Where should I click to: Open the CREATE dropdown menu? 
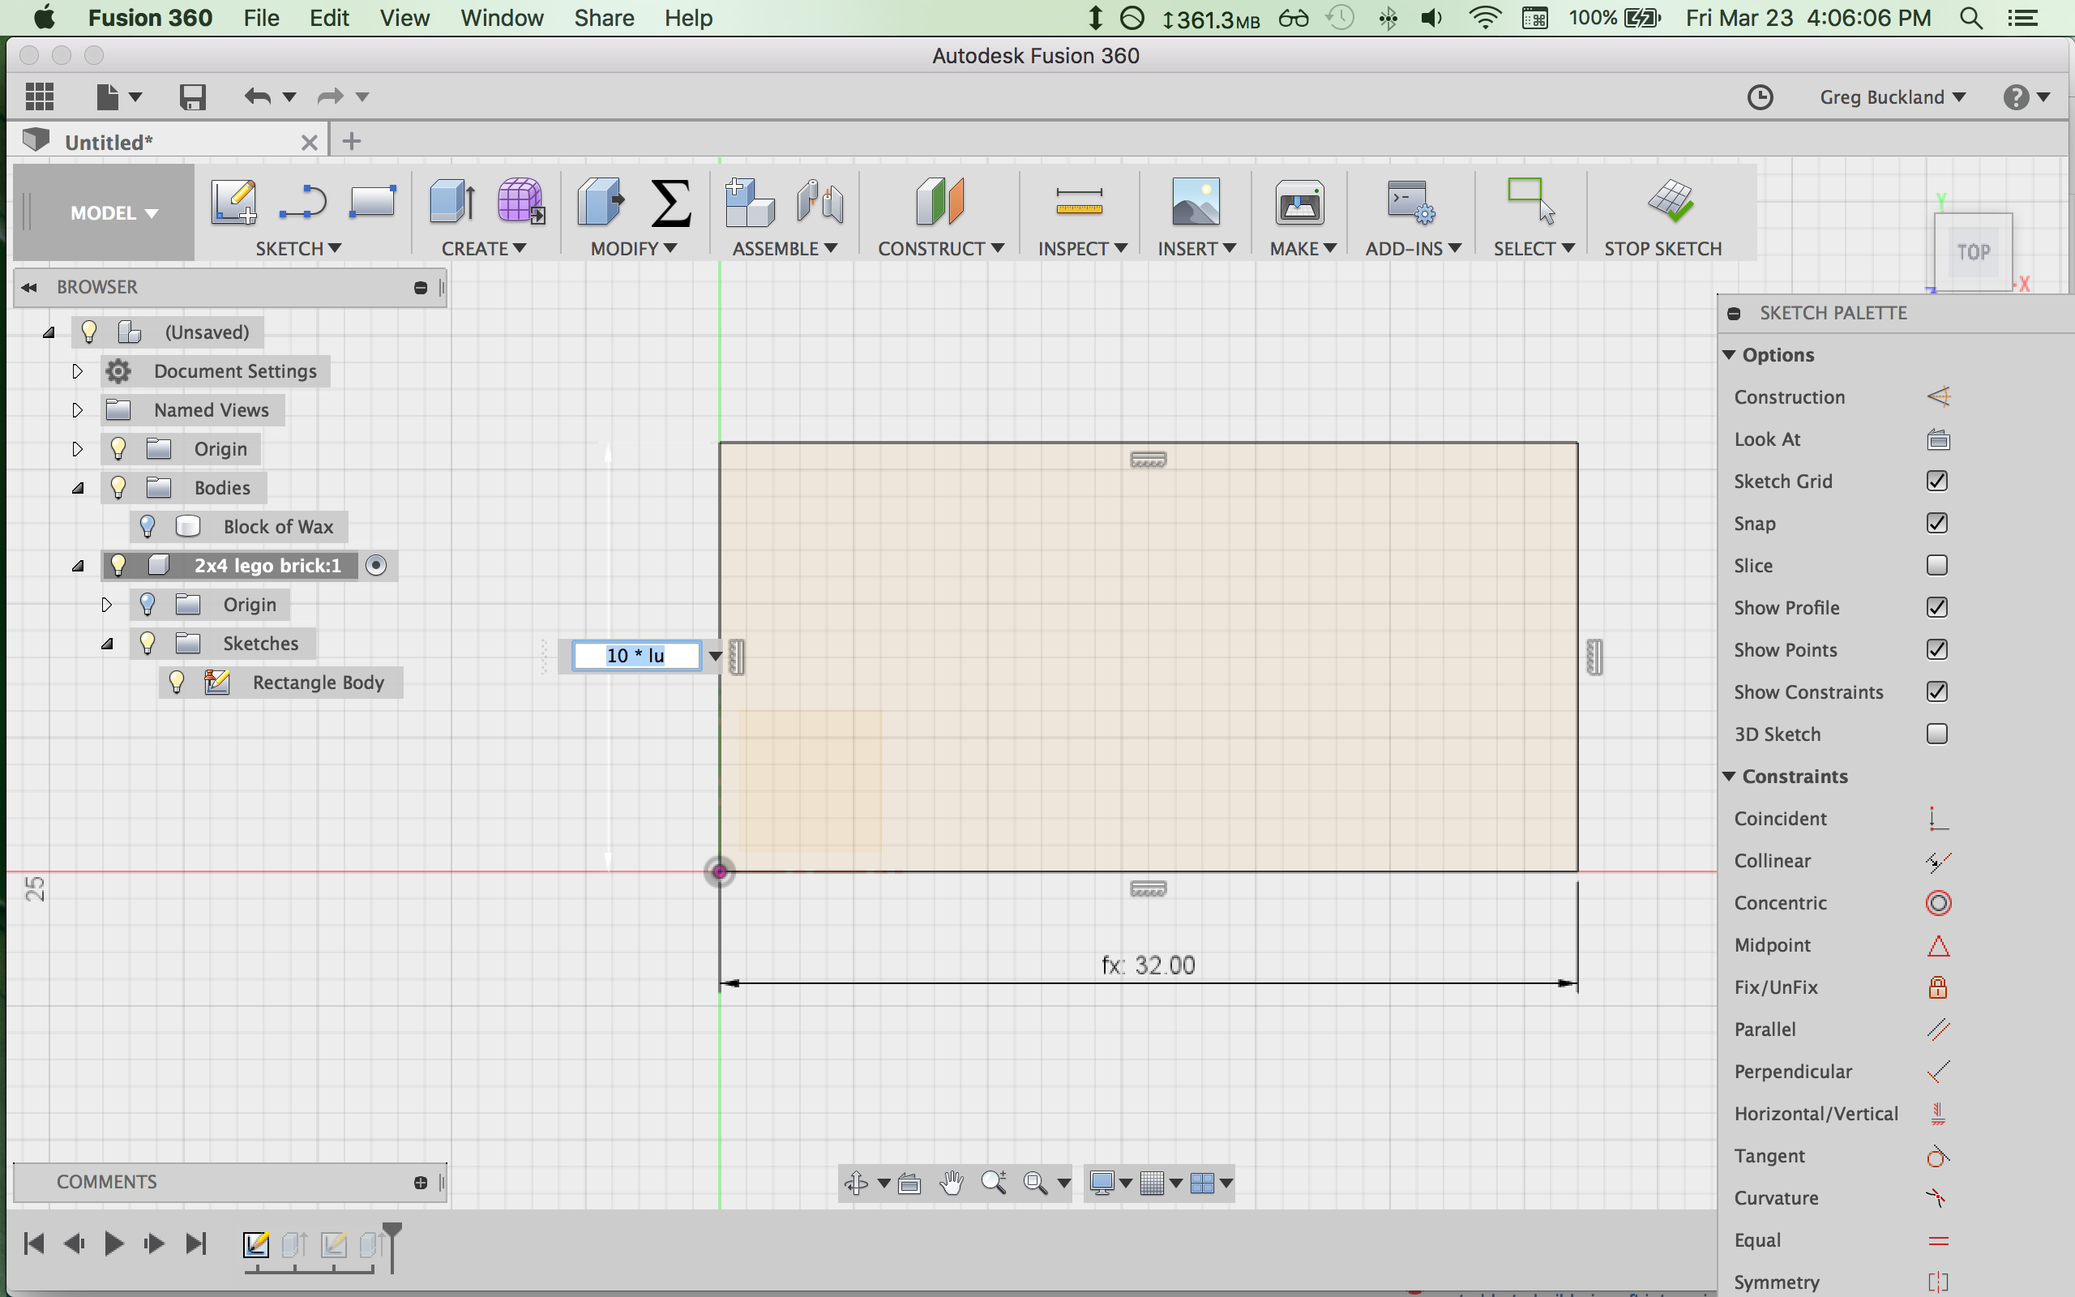(x=484, y=249)
